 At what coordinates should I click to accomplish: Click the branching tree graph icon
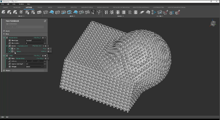(99, 12)
